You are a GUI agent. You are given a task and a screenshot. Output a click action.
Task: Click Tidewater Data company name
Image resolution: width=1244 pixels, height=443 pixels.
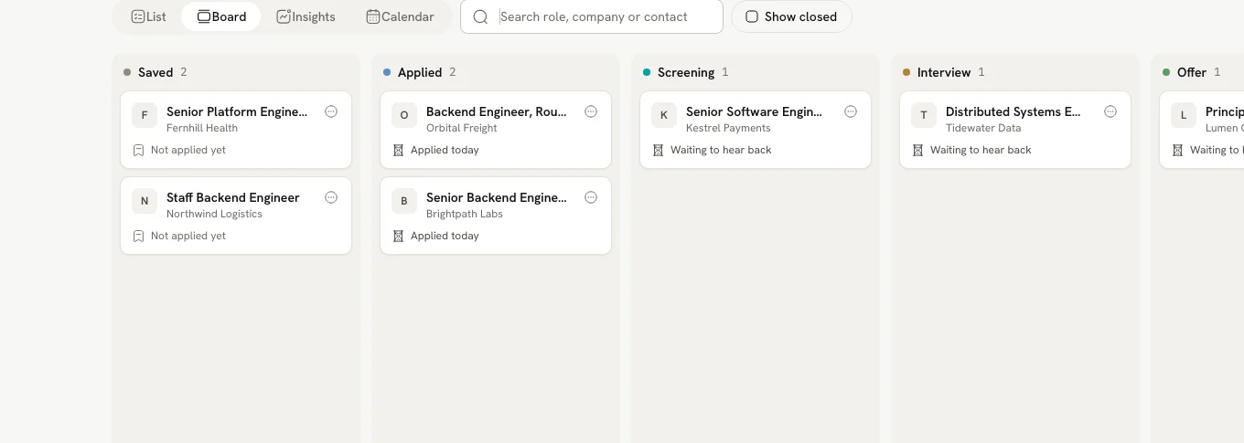tap(983, 128)
